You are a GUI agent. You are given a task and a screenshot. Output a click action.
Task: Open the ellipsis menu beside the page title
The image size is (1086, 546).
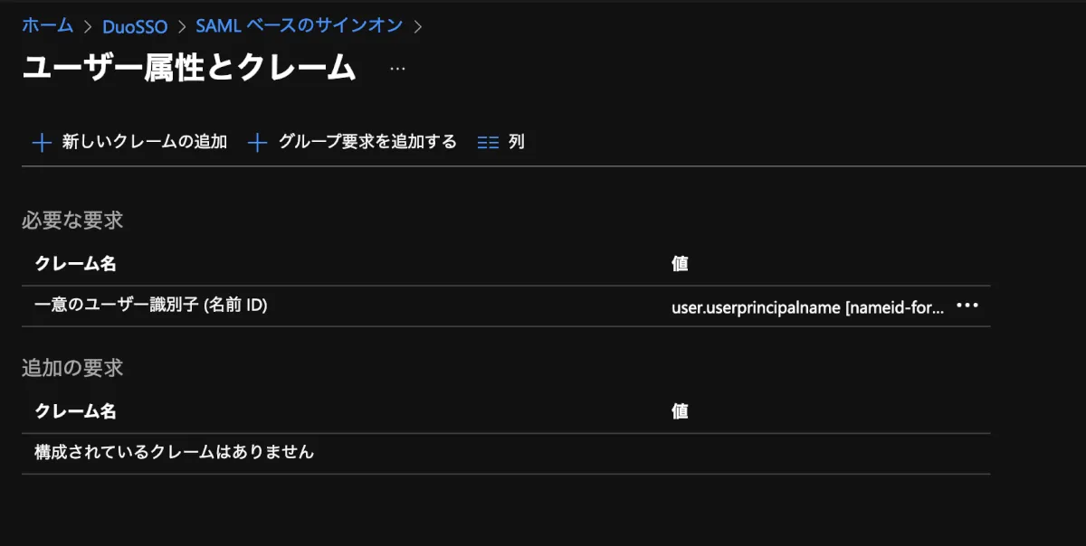(397, 69)
